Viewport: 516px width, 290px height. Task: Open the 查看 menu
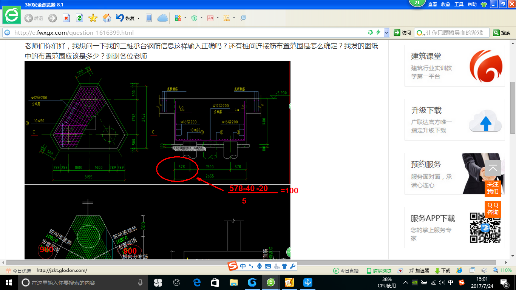tap(432, 5)
